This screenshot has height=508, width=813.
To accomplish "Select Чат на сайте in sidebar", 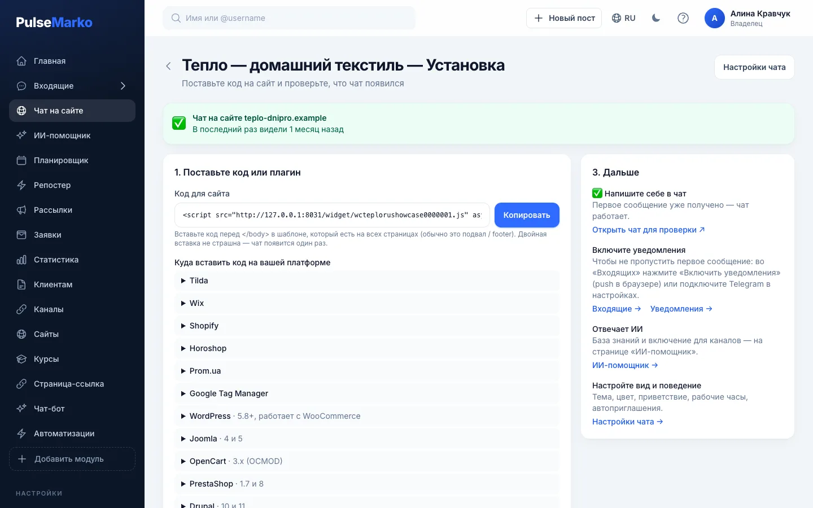I will (x=72, y=111).
